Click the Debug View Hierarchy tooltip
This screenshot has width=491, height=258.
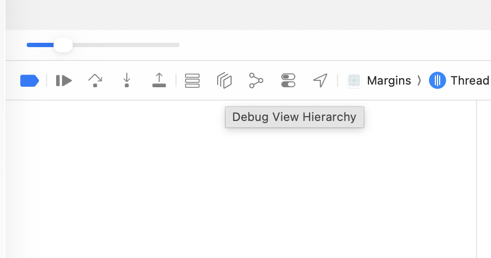click(x=294, y=117)
